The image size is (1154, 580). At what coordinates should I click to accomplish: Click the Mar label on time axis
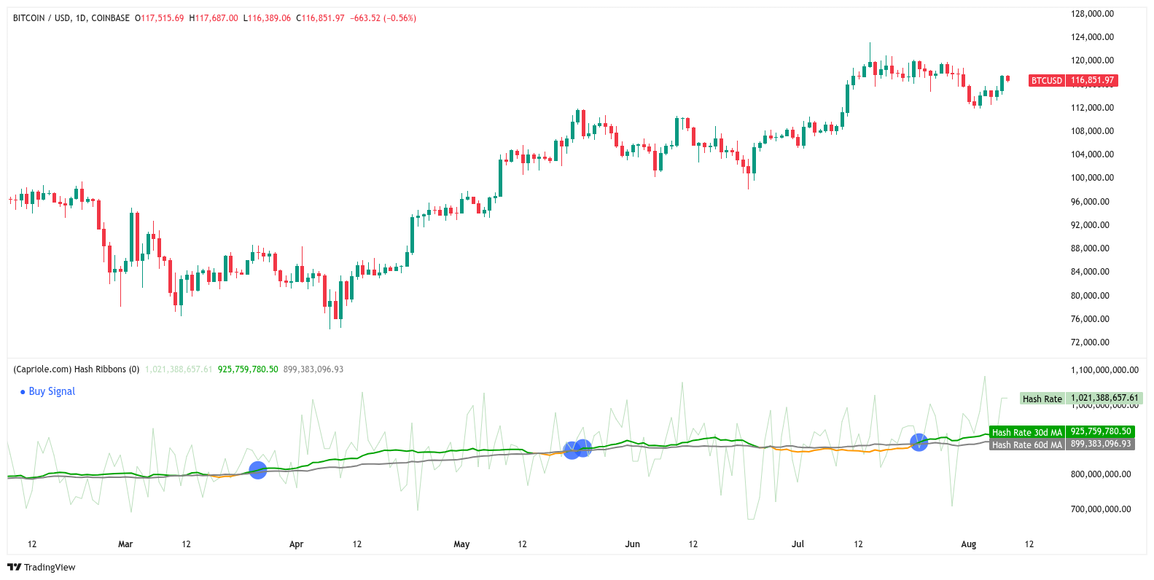tap(125, 544)
